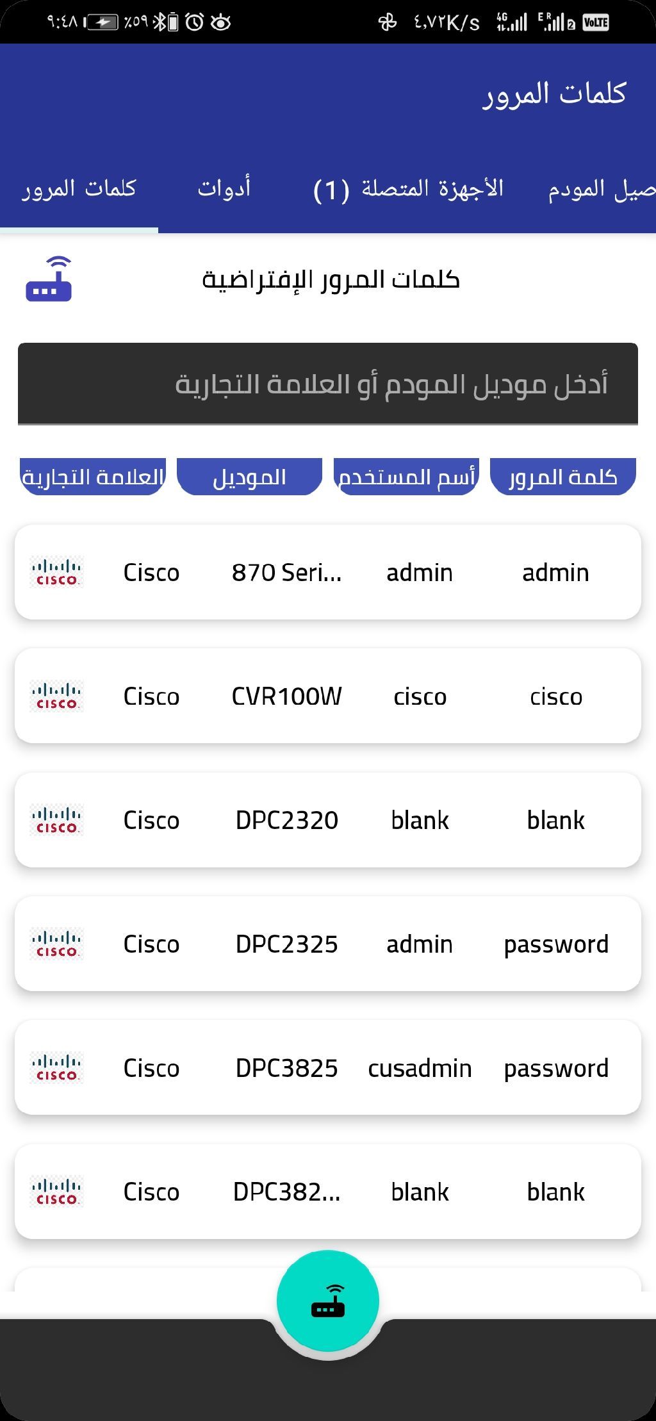The image size is (656, 1421).
Task: Tap Cisco logo in 870 Series row
Action: tap(57, 572)
